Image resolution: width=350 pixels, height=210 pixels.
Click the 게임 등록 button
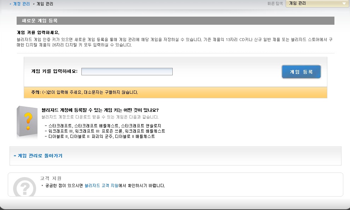301,72
